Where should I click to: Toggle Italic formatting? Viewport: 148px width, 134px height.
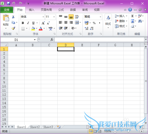click(x=28, y=23)
